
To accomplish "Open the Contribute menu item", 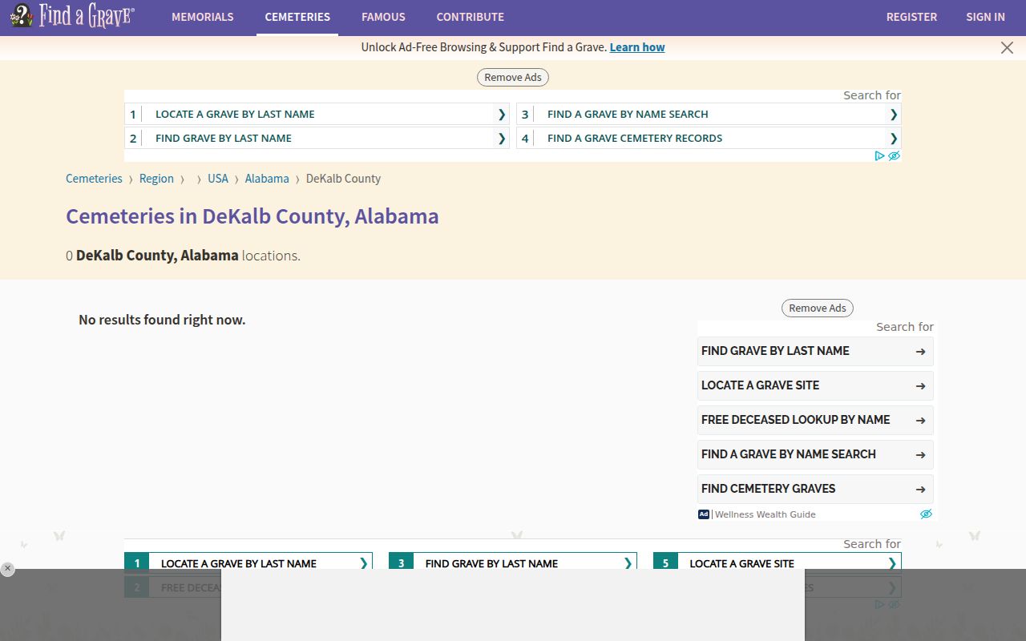I will coord(471,17).
